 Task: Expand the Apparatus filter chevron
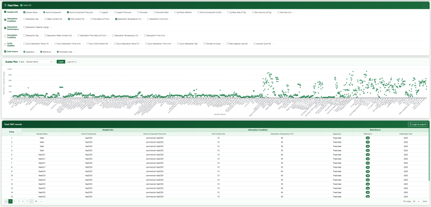point(36,52)
